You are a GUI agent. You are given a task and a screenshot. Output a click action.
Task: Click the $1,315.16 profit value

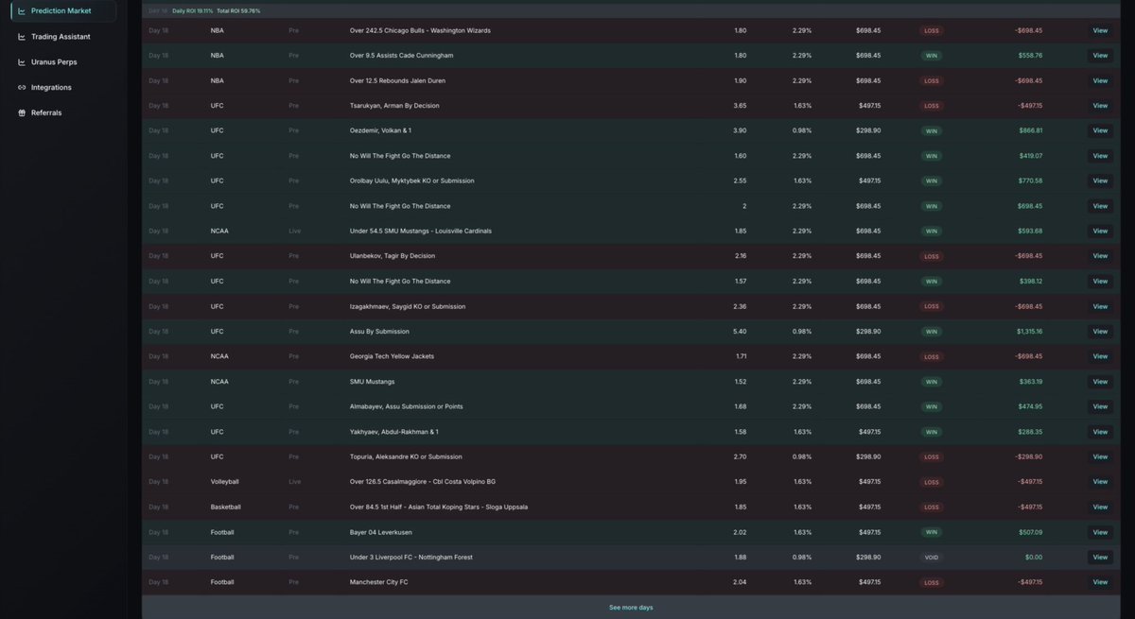click(1030, 332)
